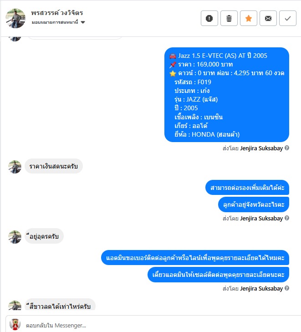Select the customer's white color discount message
The image size is (301, 332).
coord(60,305)
